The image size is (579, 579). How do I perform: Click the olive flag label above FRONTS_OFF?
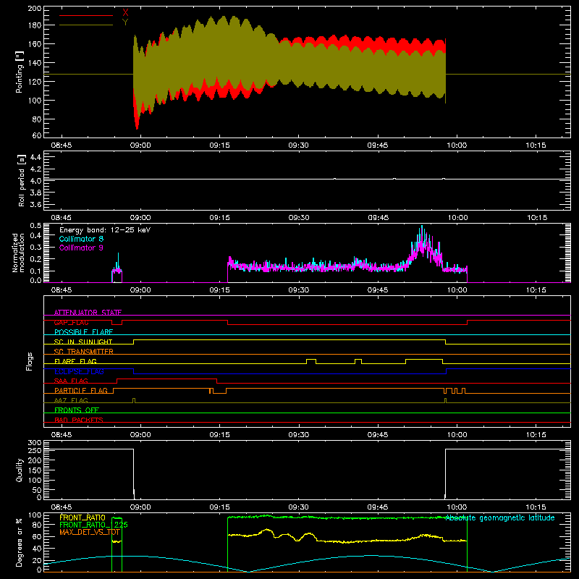(71, 400)
